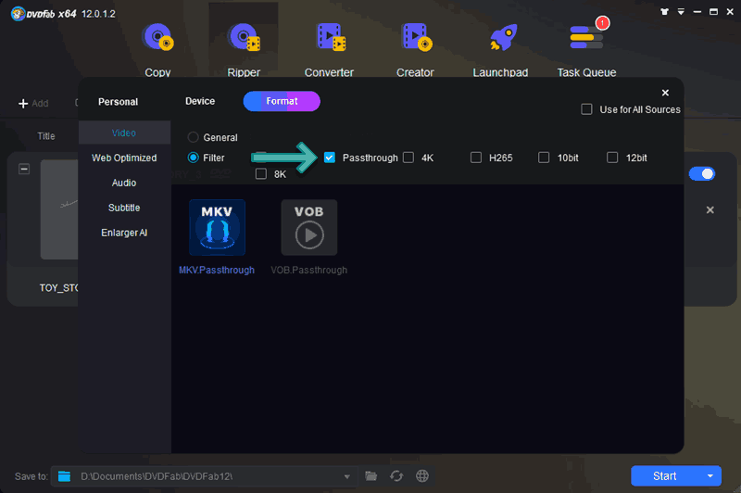Select the Filter radio button
The width and height of the screenshot is (741, 493).
(193, 158)
